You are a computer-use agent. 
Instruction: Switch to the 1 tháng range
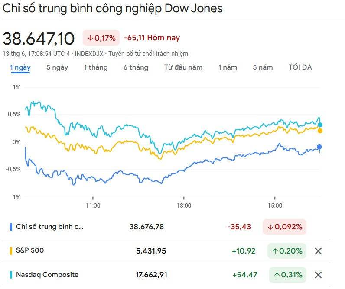96,67
